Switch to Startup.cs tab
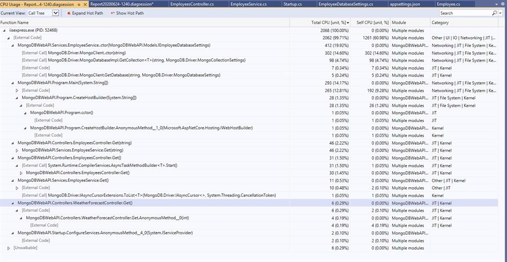507x262 pixels. 292,4
